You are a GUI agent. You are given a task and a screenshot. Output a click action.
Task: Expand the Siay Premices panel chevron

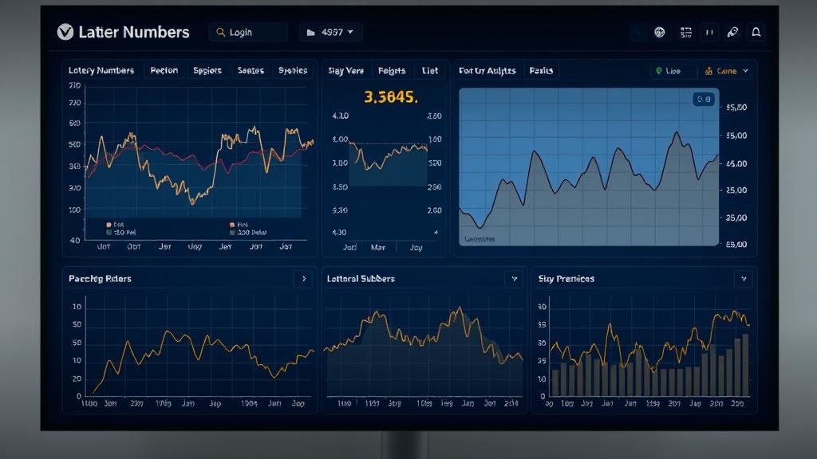point(744,279)
